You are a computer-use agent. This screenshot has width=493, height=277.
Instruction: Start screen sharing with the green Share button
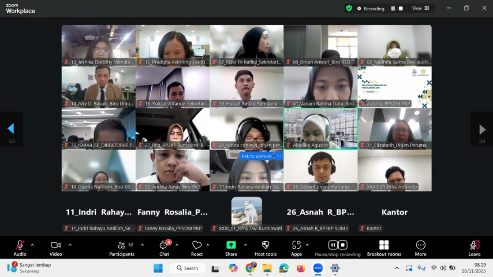tap(231, 248)
